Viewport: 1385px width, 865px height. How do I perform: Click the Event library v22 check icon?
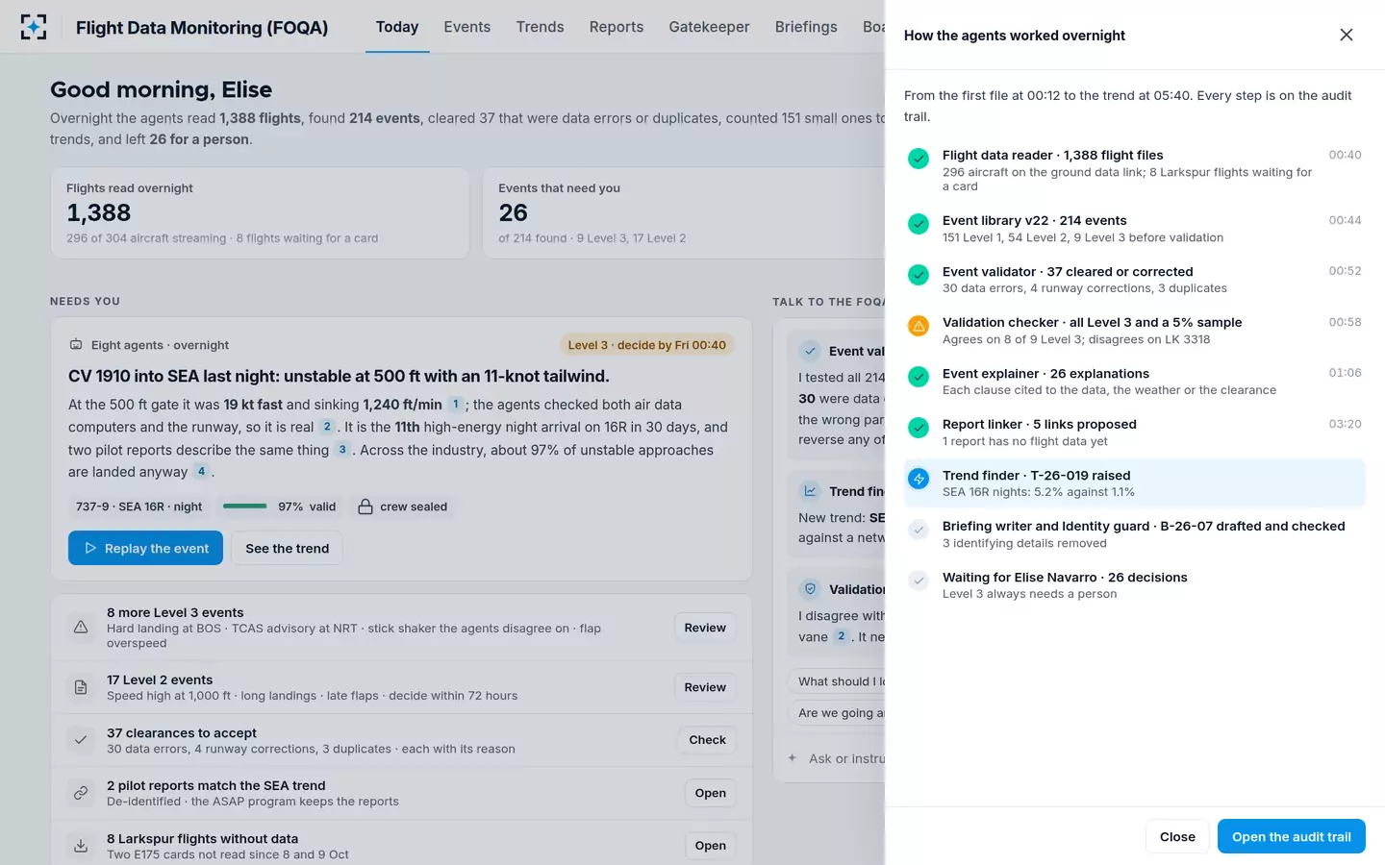pos(919,223)
